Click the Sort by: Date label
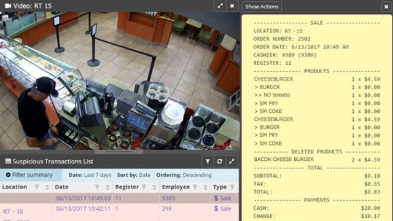 coord(134,175)
